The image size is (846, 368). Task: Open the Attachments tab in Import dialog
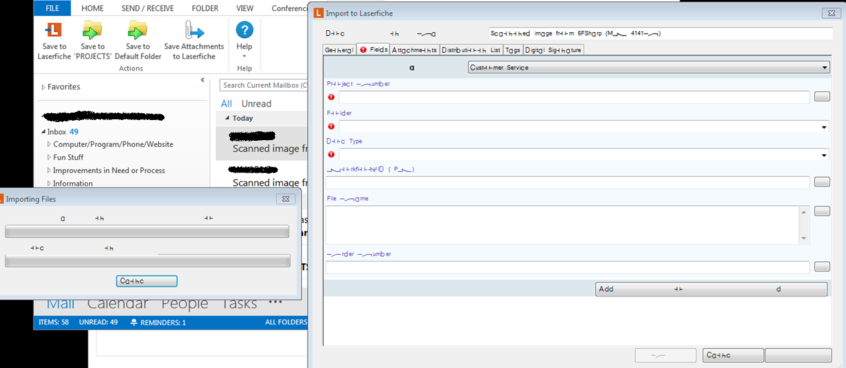(415, 50)
